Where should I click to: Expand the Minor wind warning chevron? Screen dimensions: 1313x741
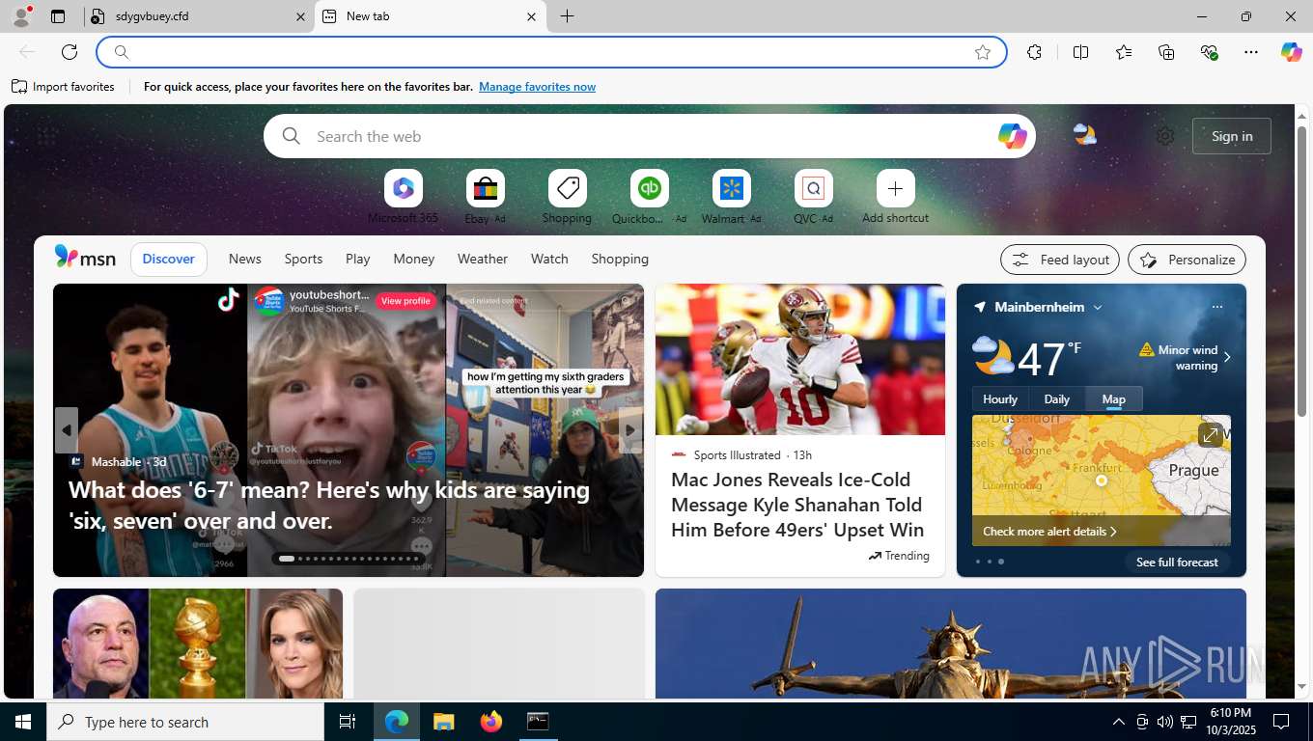coord(1227,357)
